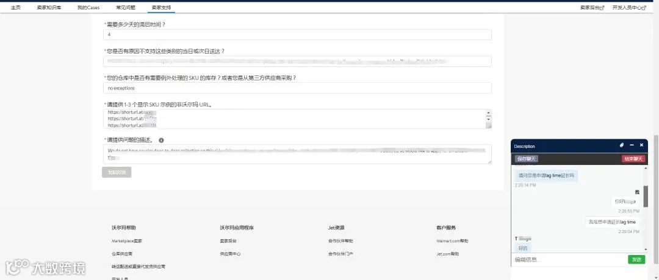Open 卖家后台 link in top bar
This screenshot has height=280, width=659.
[x=589, y=7]
